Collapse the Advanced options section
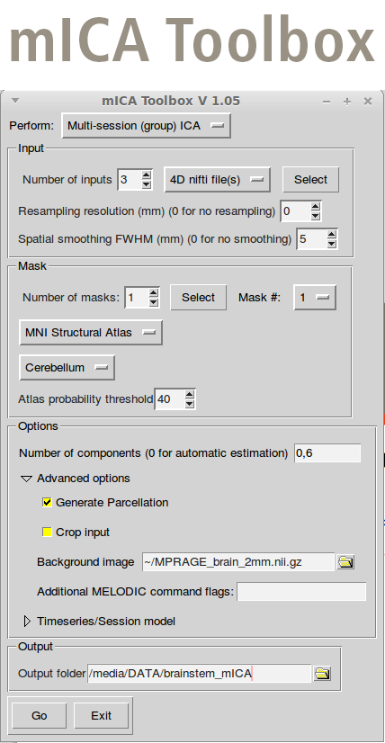Screen dimensions: 385x743 (x=27, y=479)
